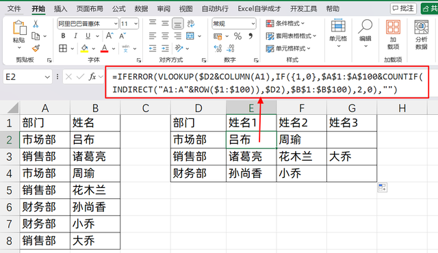This screenshot has height=253, width=438.
Task: Confirm formula entry checkmark button
Action: [x=80, y=77]
